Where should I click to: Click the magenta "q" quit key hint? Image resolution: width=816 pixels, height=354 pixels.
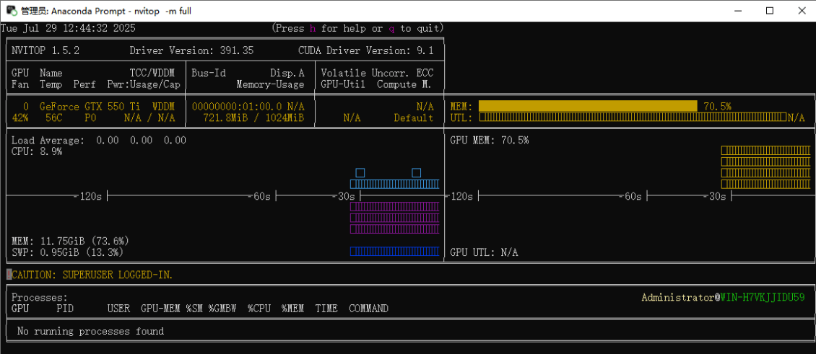point(391,28)
